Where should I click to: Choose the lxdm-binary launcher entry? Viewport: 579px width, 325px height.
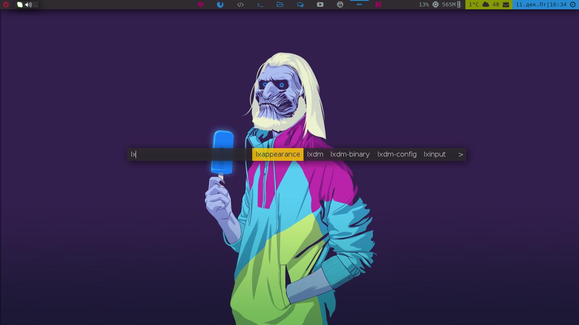(x=350, y=154)
